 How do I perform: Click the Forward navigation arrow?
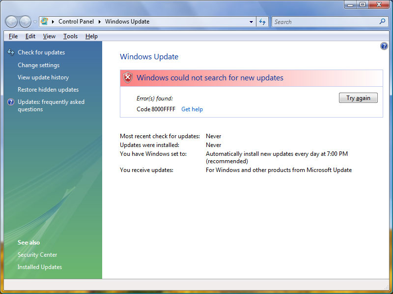pyautogui.click(x=26, y=22)
